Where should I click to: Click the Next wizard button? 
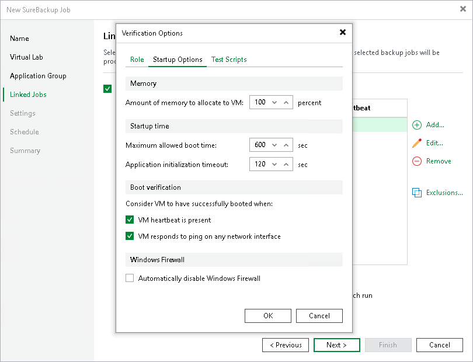pyautogui.click(x=337, y=345)
